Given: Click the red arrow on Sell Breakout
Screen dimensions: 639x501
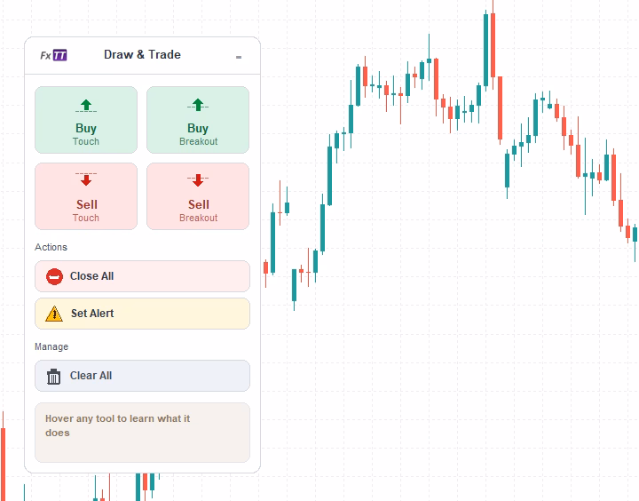Looking at the screenshot, I should (198, 180).
